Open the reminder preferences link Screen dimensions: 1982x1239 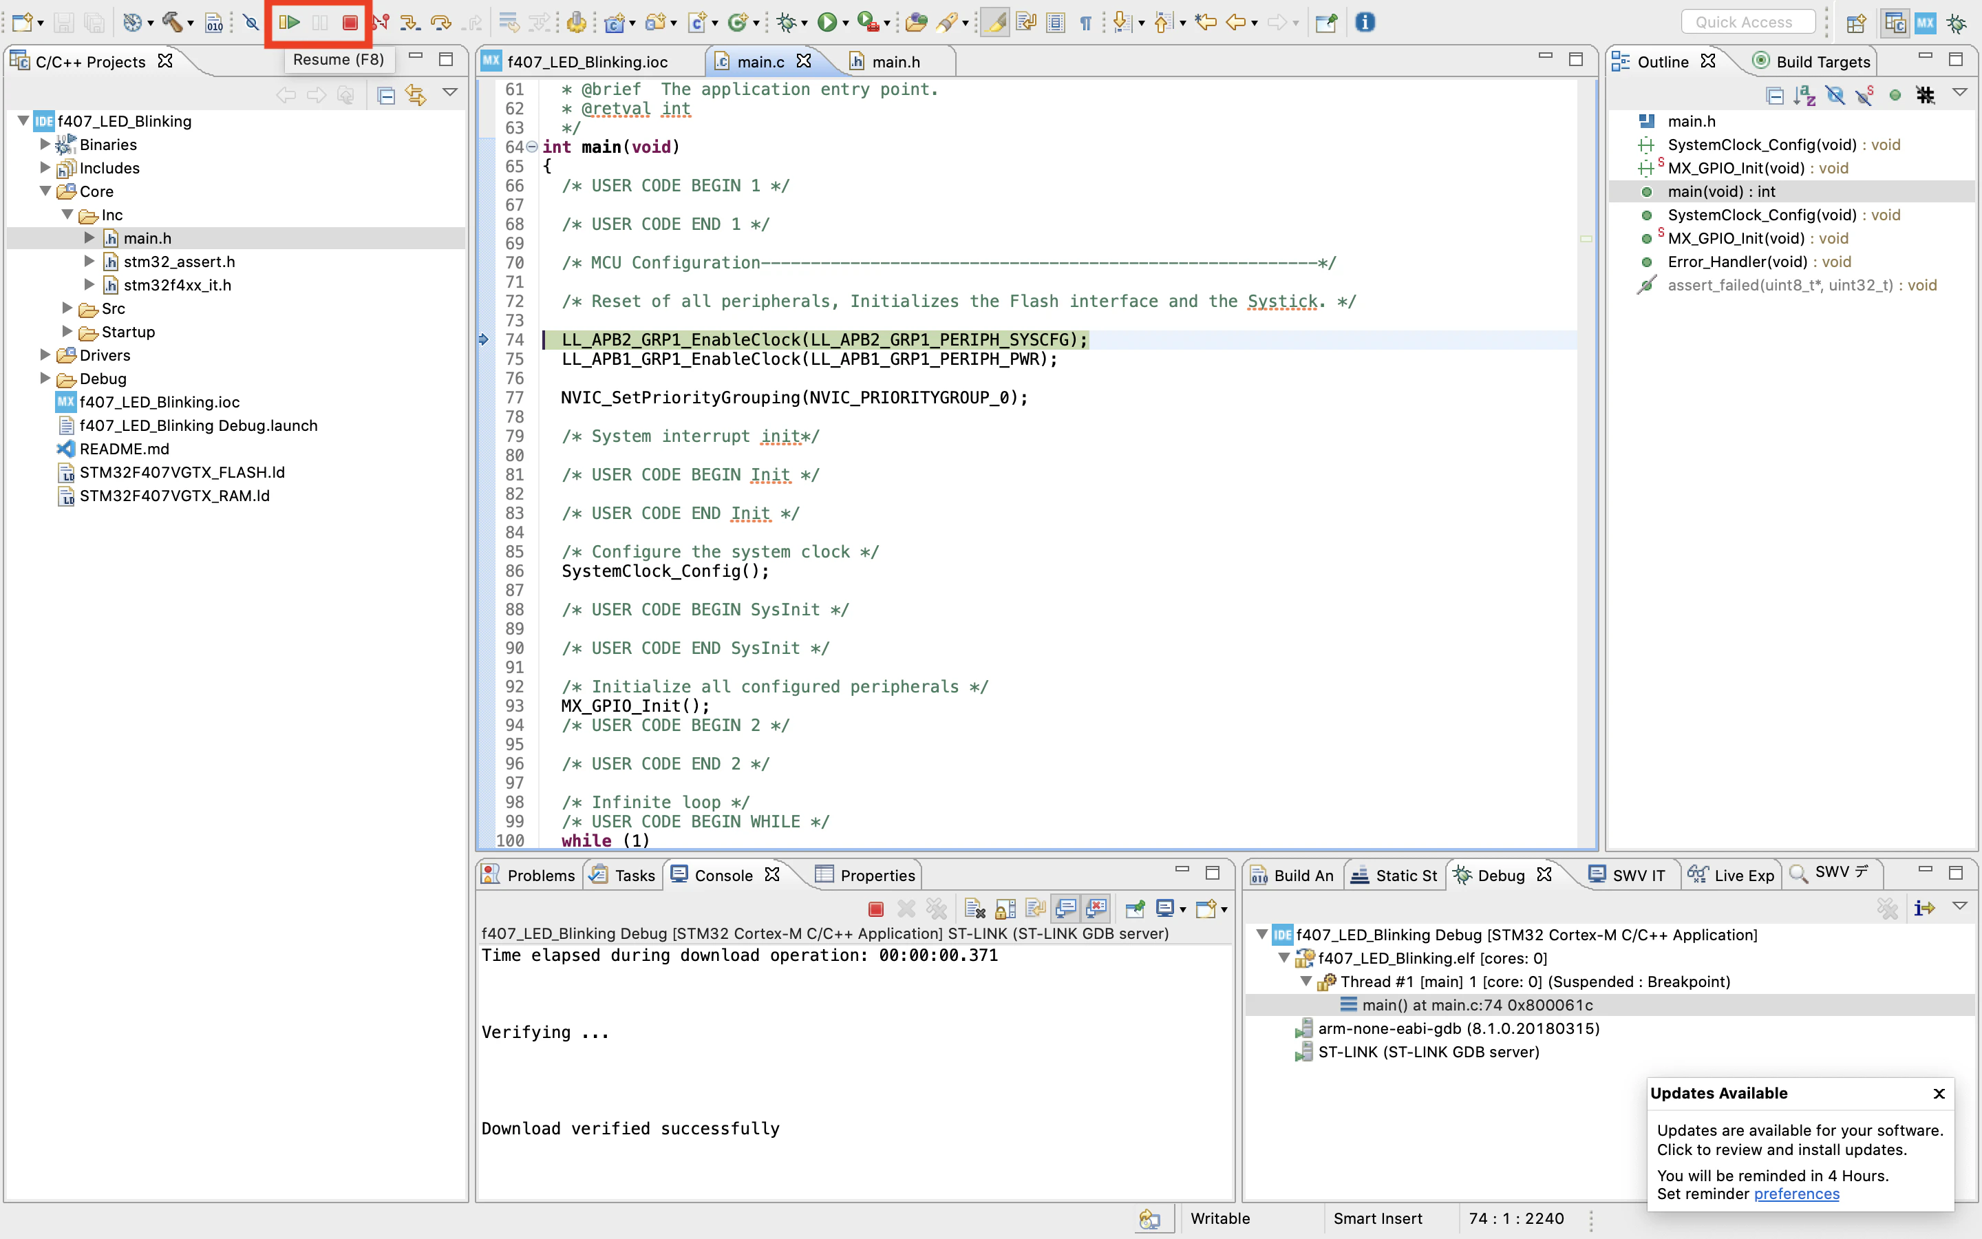[x=1796, y=1194]
